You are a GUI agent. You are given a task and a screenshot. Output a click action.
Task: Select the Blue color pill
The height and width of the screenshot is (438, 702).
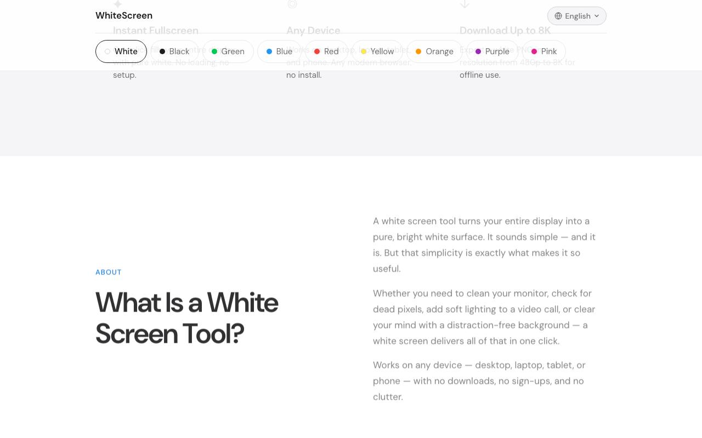click(x=279, y=51)
